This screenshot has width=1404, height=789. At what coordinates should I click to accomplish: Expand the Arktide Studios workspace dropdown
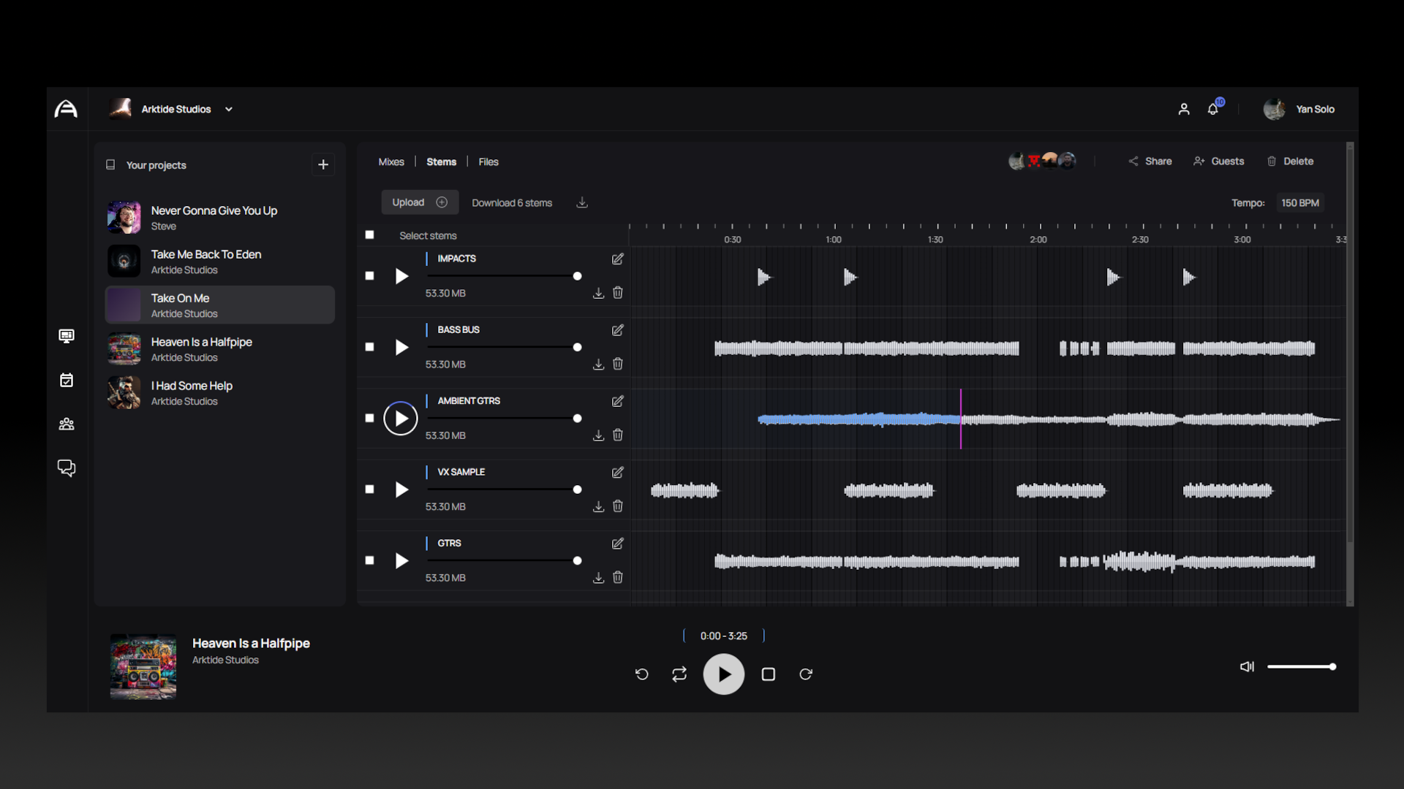pos(229,109)
